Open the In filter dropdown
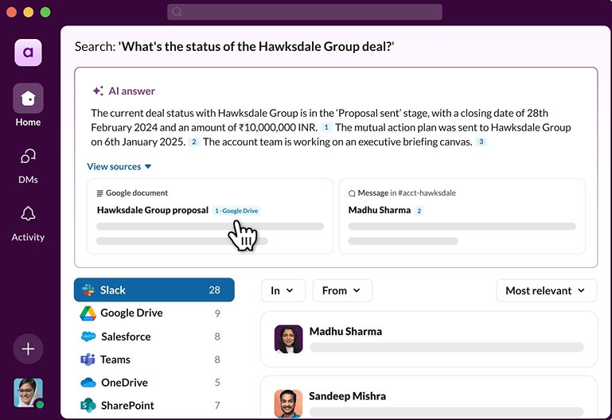The image size is (612, 420). (x=283, y=290)
